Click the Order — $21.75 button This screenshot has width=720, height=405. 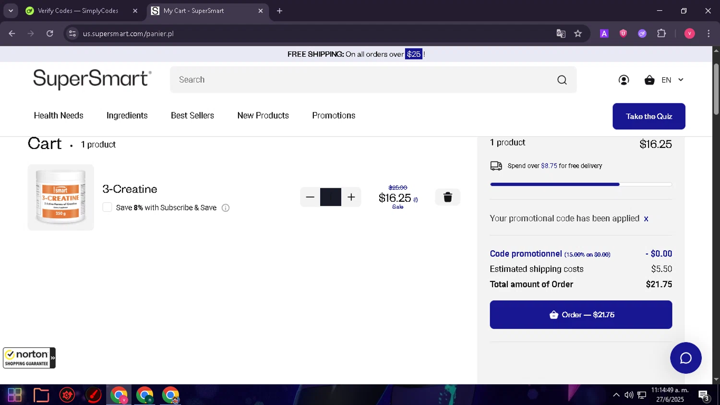[x=581, y=315]
